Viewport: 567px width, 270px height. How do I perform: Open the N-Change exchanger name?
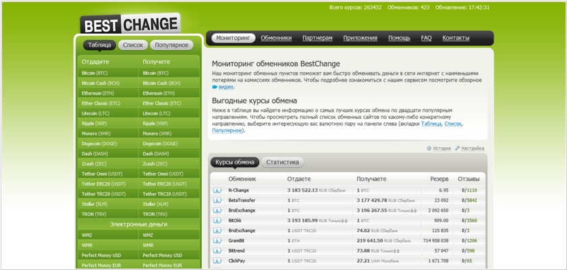coord(239,190)
